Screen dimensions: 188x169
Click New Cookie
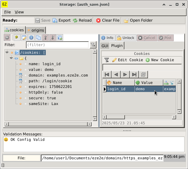click(x=160, y=60)
